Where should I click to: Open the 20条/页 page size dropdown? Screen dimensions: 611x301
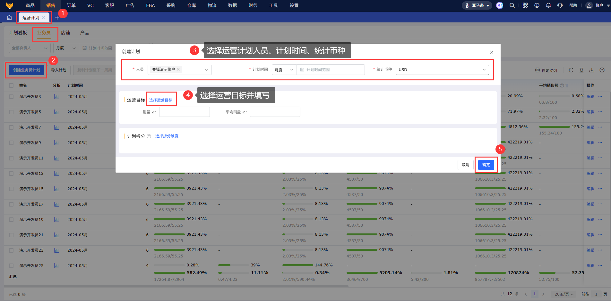pos(564,294)
